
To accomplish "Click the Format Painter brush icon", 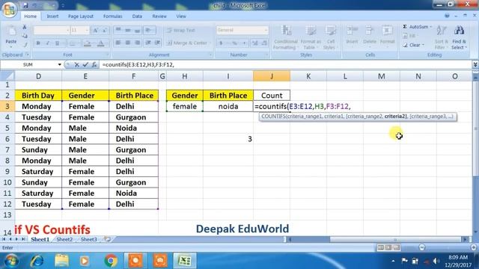I will point(25,45).
